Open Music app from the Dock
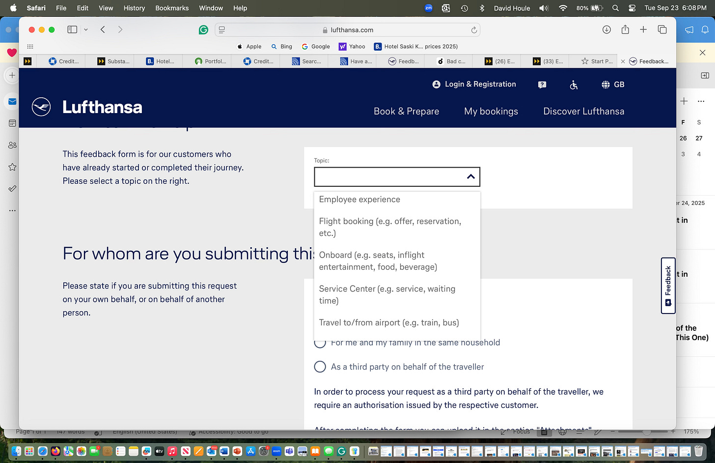 coord(172,451)
